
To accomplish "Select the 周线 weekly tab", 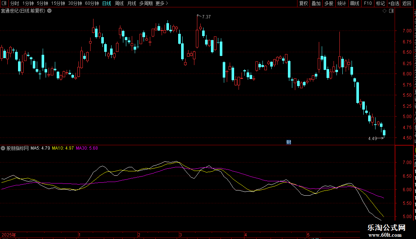I will click(119, 3).
